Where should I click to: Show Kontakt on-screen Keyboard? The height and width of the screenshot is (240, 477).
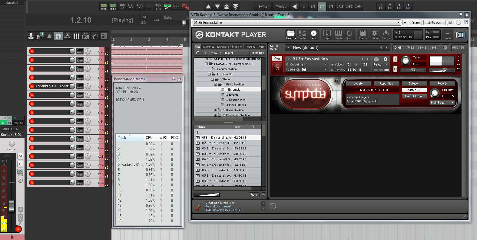[x=338, y=35]
